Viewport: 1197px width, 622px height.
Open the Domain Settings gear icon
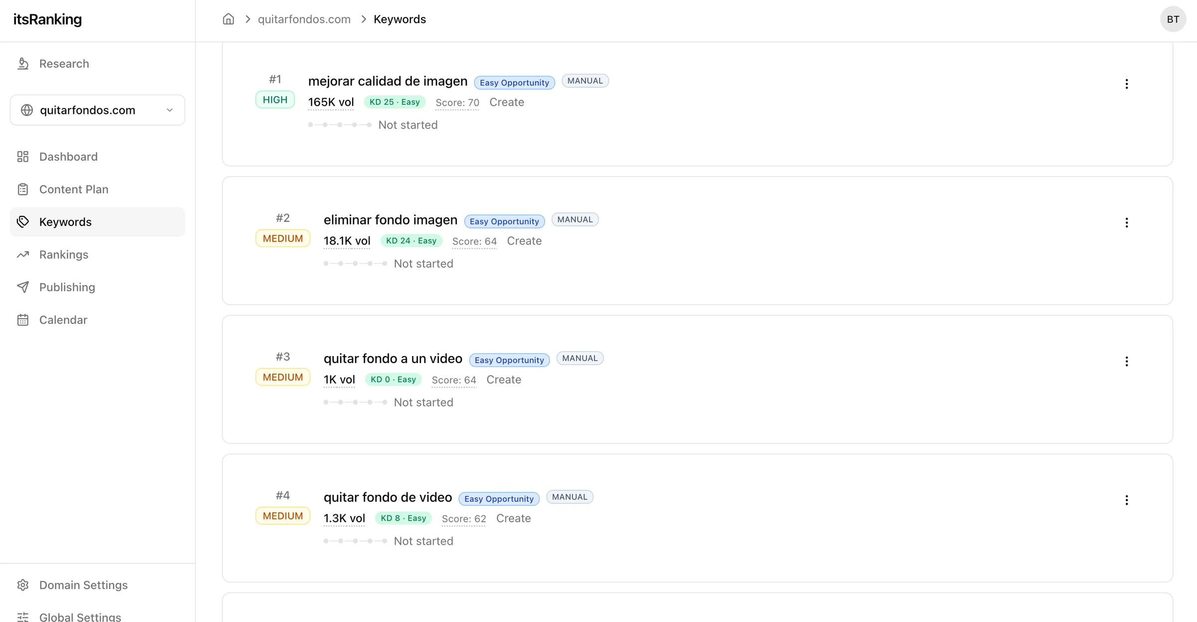tap(23, 585)
